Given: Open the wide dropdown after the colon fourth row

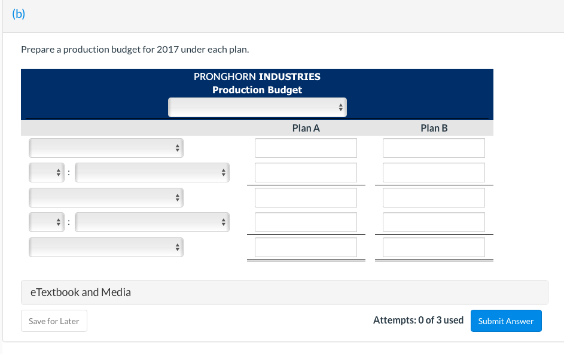Looking at the screenshot, I should [x=152, y=222].
